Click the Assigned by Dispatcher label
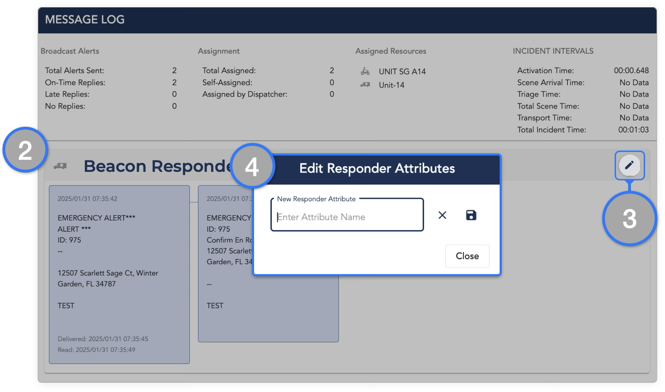 (x=245, y=94)
